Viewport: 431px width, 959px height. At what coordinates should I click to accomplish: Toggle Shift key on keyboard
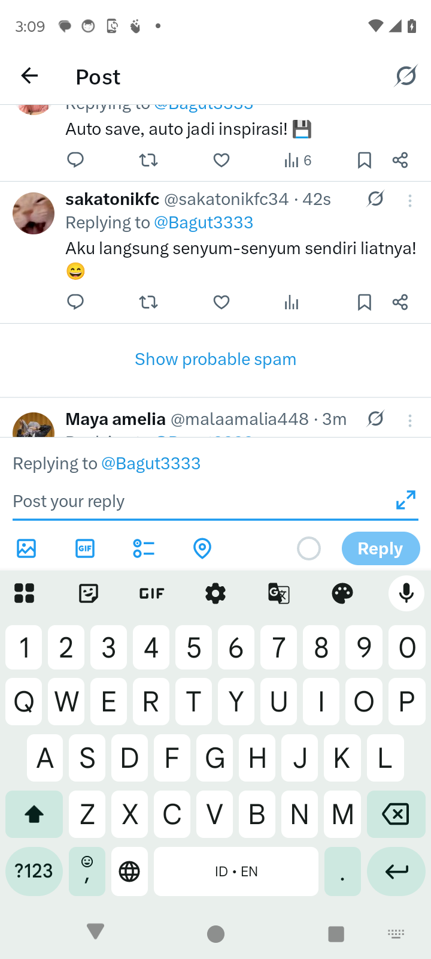[x=34, y=814]
